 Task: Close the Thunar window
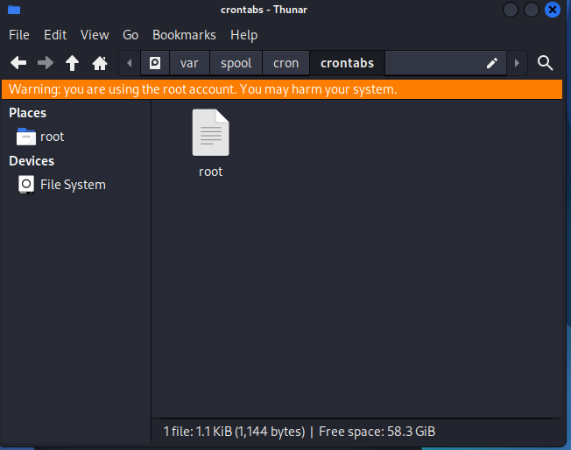tap(553, 10)
